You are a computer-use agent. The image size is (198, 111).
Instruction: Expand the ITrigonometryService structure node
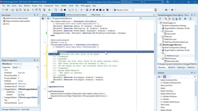(x=2, y=21)
